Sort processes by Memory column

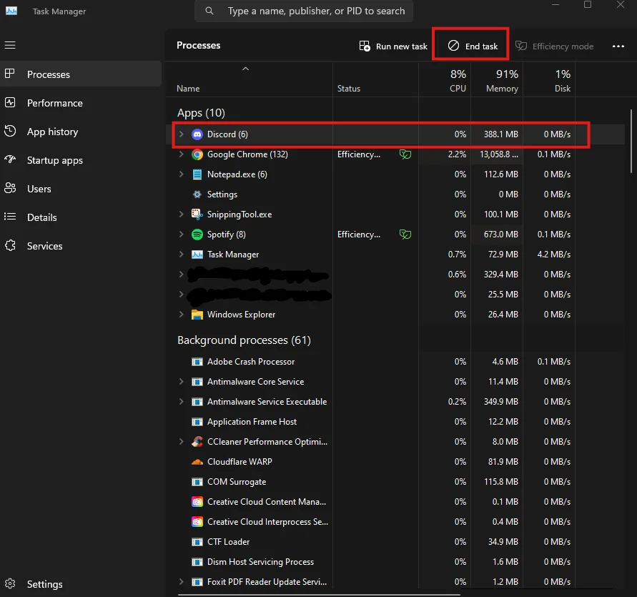(x=497, y=79)
